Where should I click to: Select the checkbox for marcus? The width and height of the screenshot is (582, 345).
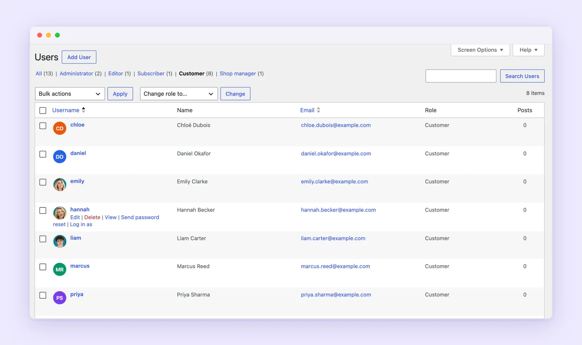43,267
